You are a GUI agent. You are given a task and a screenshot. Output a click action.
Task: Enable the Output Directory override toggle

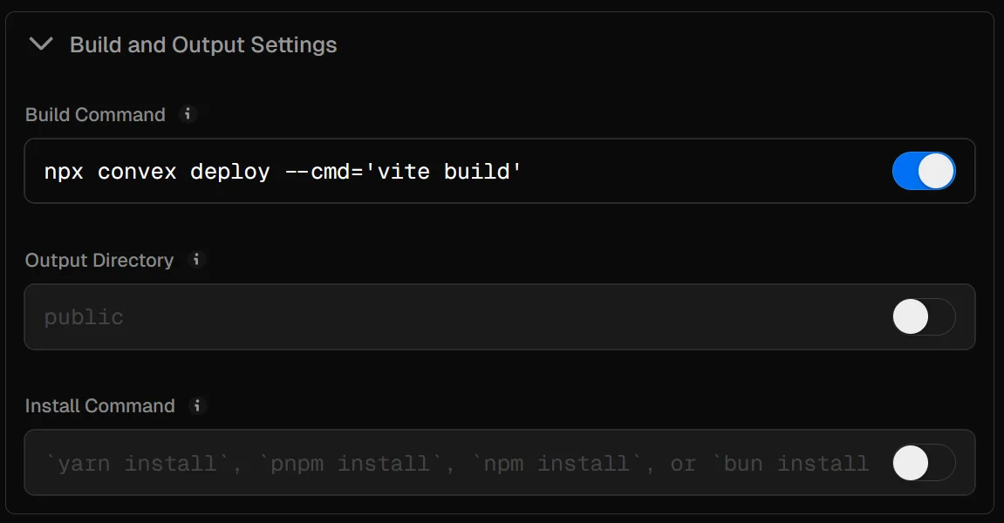pos(924,316)
